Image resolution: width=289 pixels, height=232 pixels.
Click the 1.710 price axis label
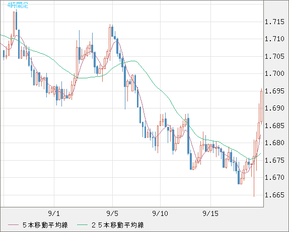274,39
